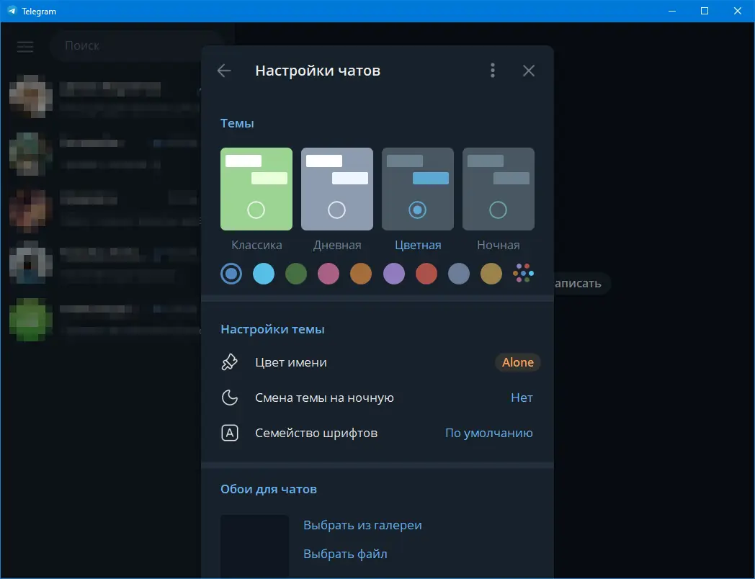This screenshot has width=755, height=579.
Task: Close the Настройки чатов dialog
Action: pos(529,71)
